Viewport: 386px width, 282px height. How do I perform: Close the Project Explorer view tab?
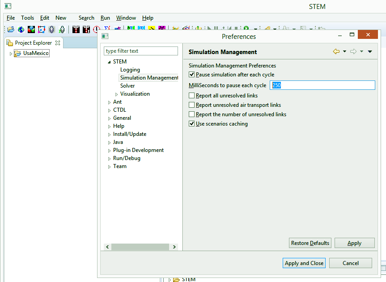pos(58,43)
